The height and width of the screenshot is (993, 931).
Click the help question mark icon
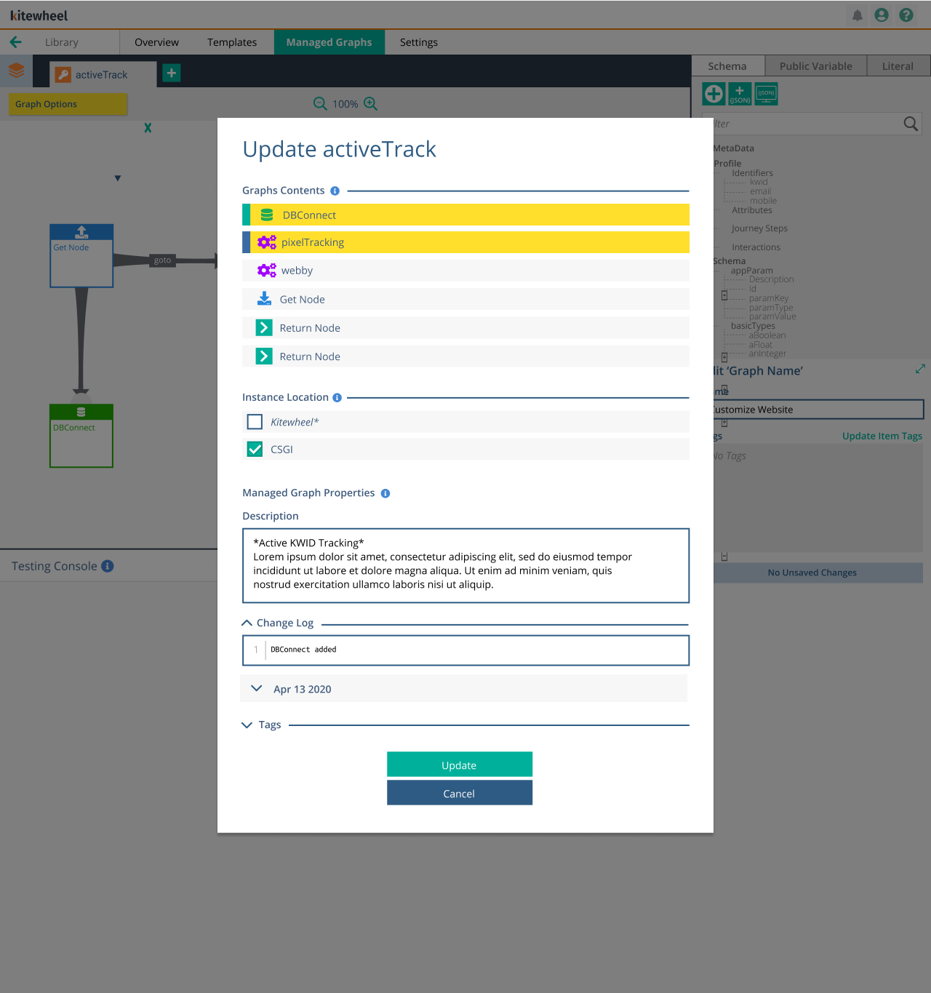point(906,15)
